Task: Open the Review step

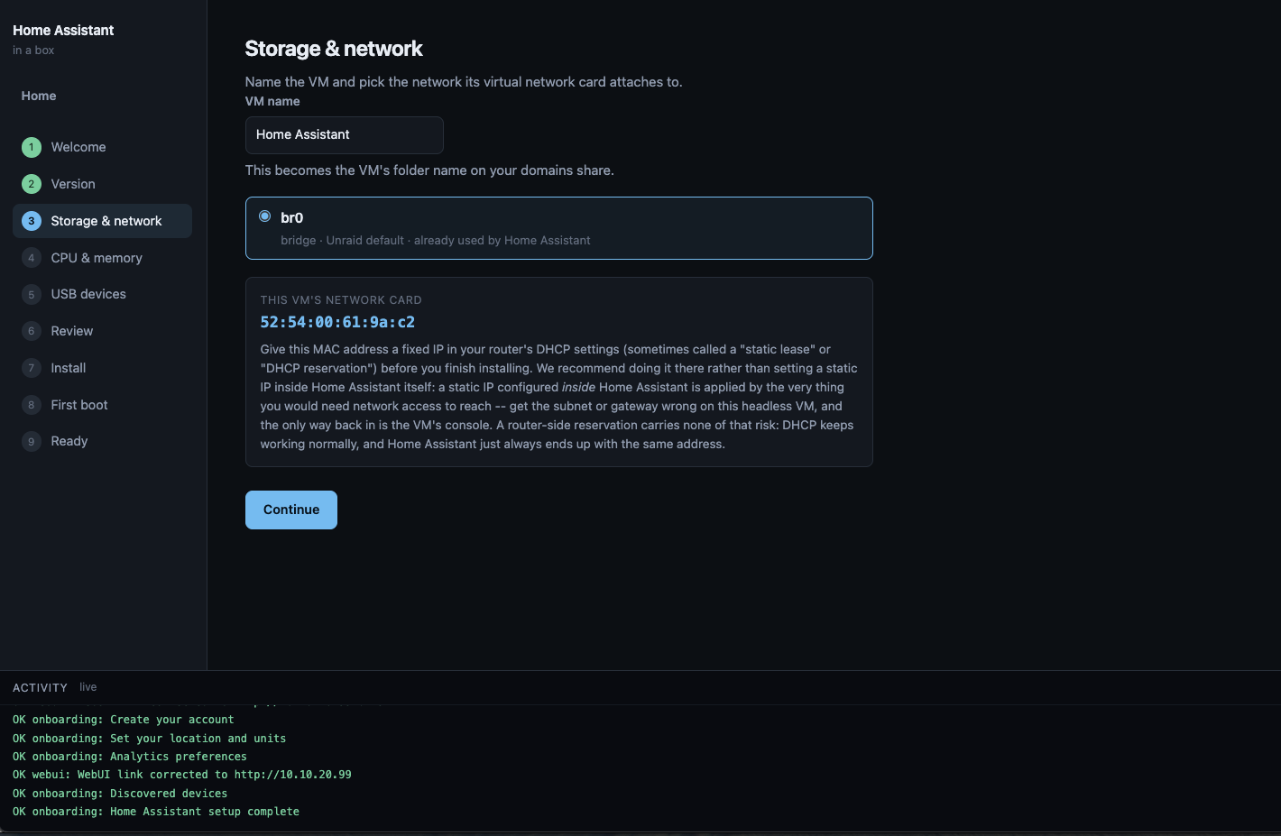Action: coord(102,331)
